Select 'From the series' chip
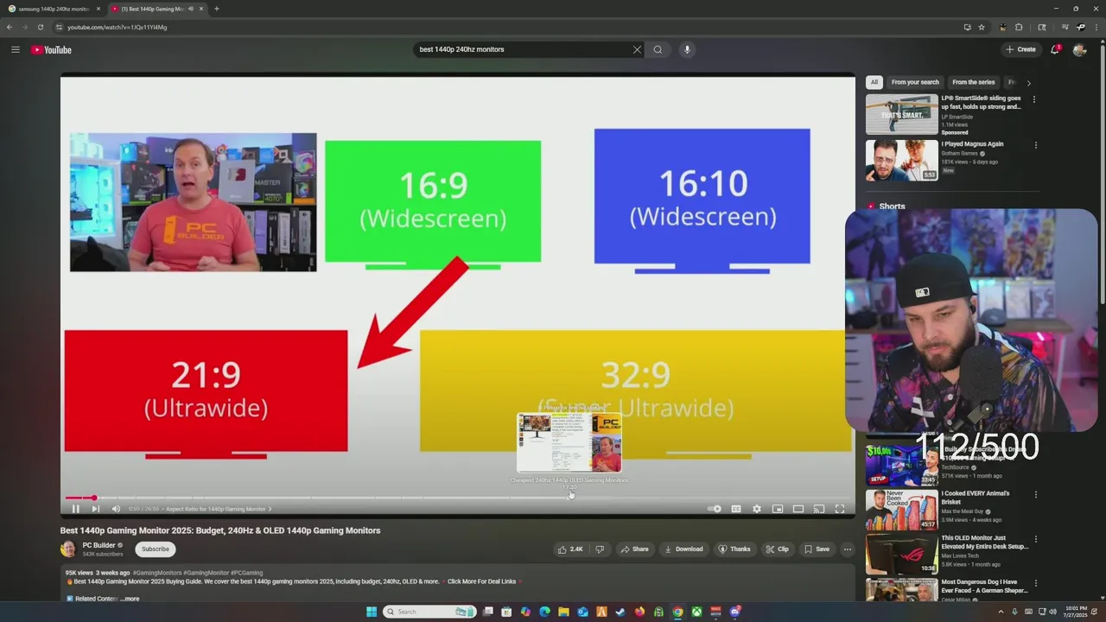The image size is (1106, 622). coord(974,82)
